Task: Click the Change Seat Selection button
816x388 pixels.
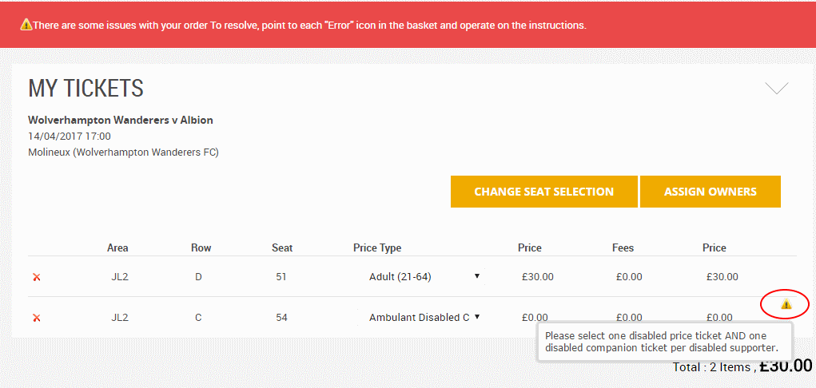Action: tap(543, 192)
